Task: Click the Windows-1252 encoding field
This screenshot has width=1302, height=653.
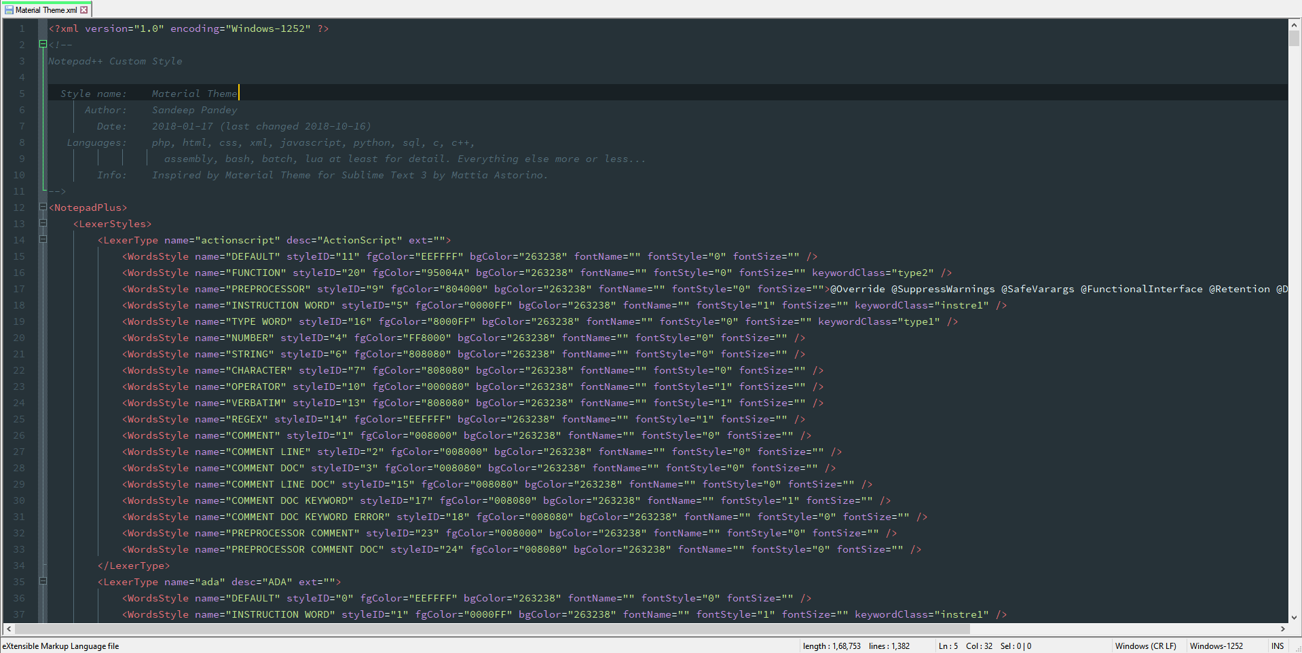Action: click(x=1218, y=646)
